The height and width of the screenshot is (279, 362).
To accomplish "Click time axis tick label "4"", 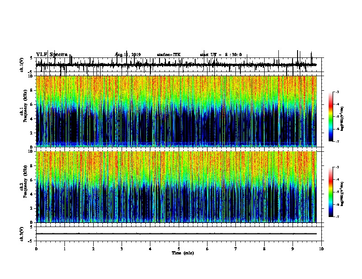I will coord(150,249).
